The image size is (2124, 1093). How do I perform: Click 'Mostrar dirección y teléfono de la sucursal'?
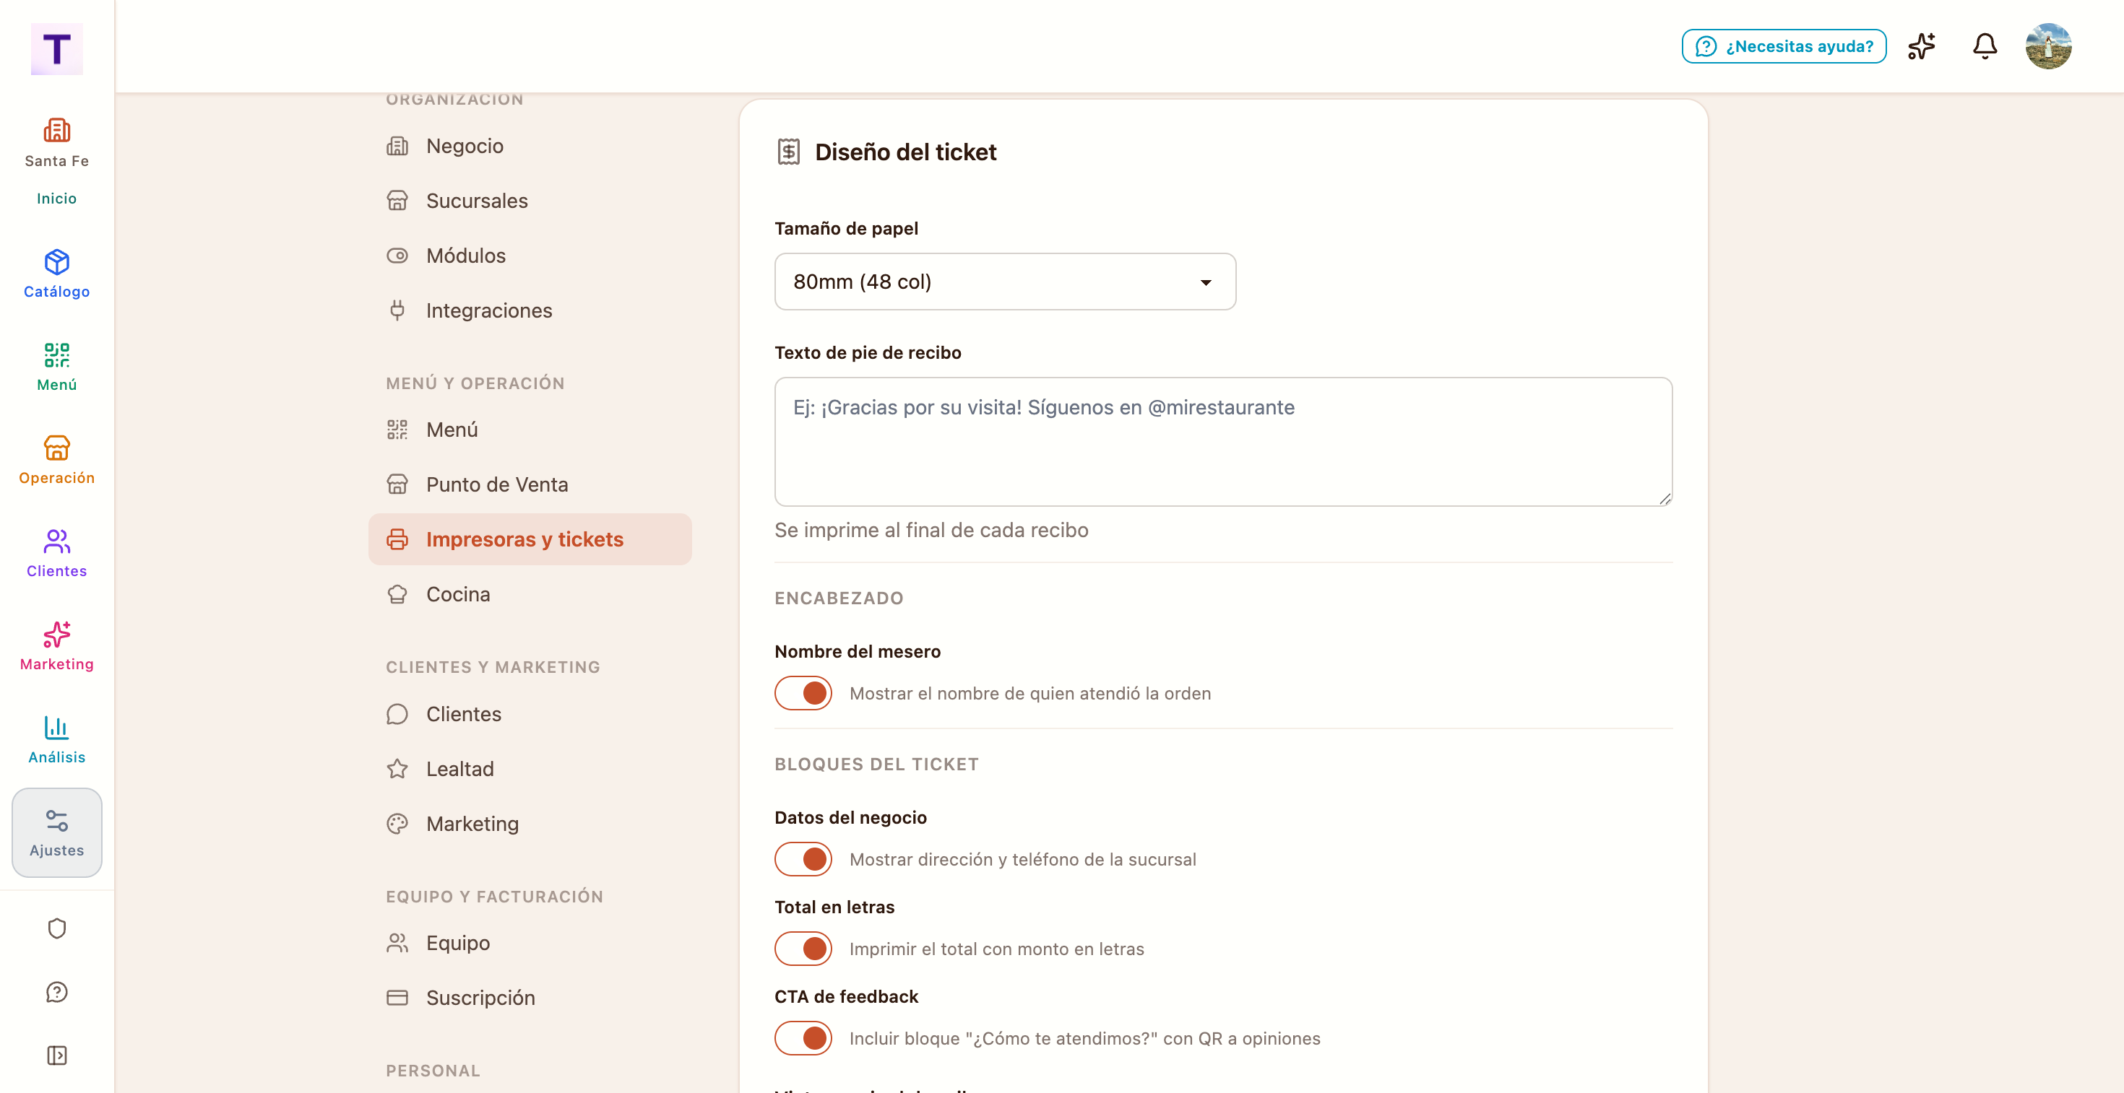1022,859
